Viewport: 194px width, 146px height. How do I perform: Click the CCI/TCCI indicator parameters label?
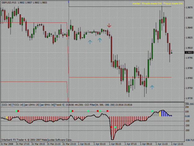coord(33,105)
